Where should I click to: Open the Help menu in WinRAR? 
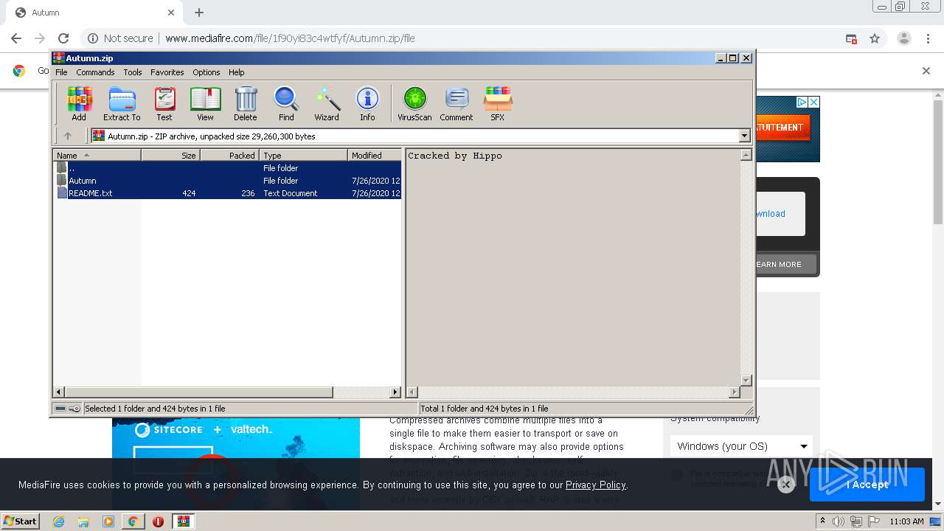236,72
